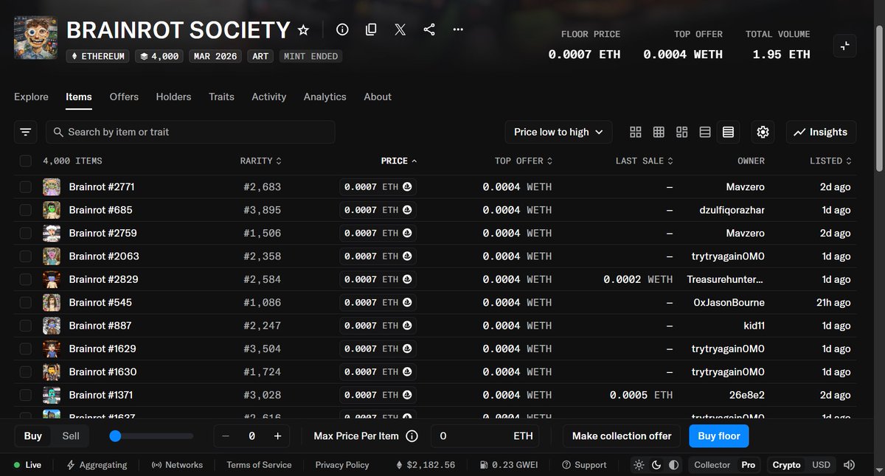Check the select-all items checkbox
This screenshot has width=885, height=476.
26,161
